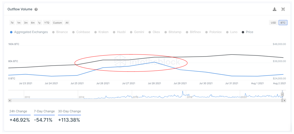The width and height of the screenshot is (294, 134).
Task: Switch units to BTC
Action: coord(283,23)
